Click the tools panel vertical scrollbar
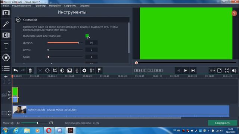Viewport: 239px width, 134px height. (x=129, y=38)
